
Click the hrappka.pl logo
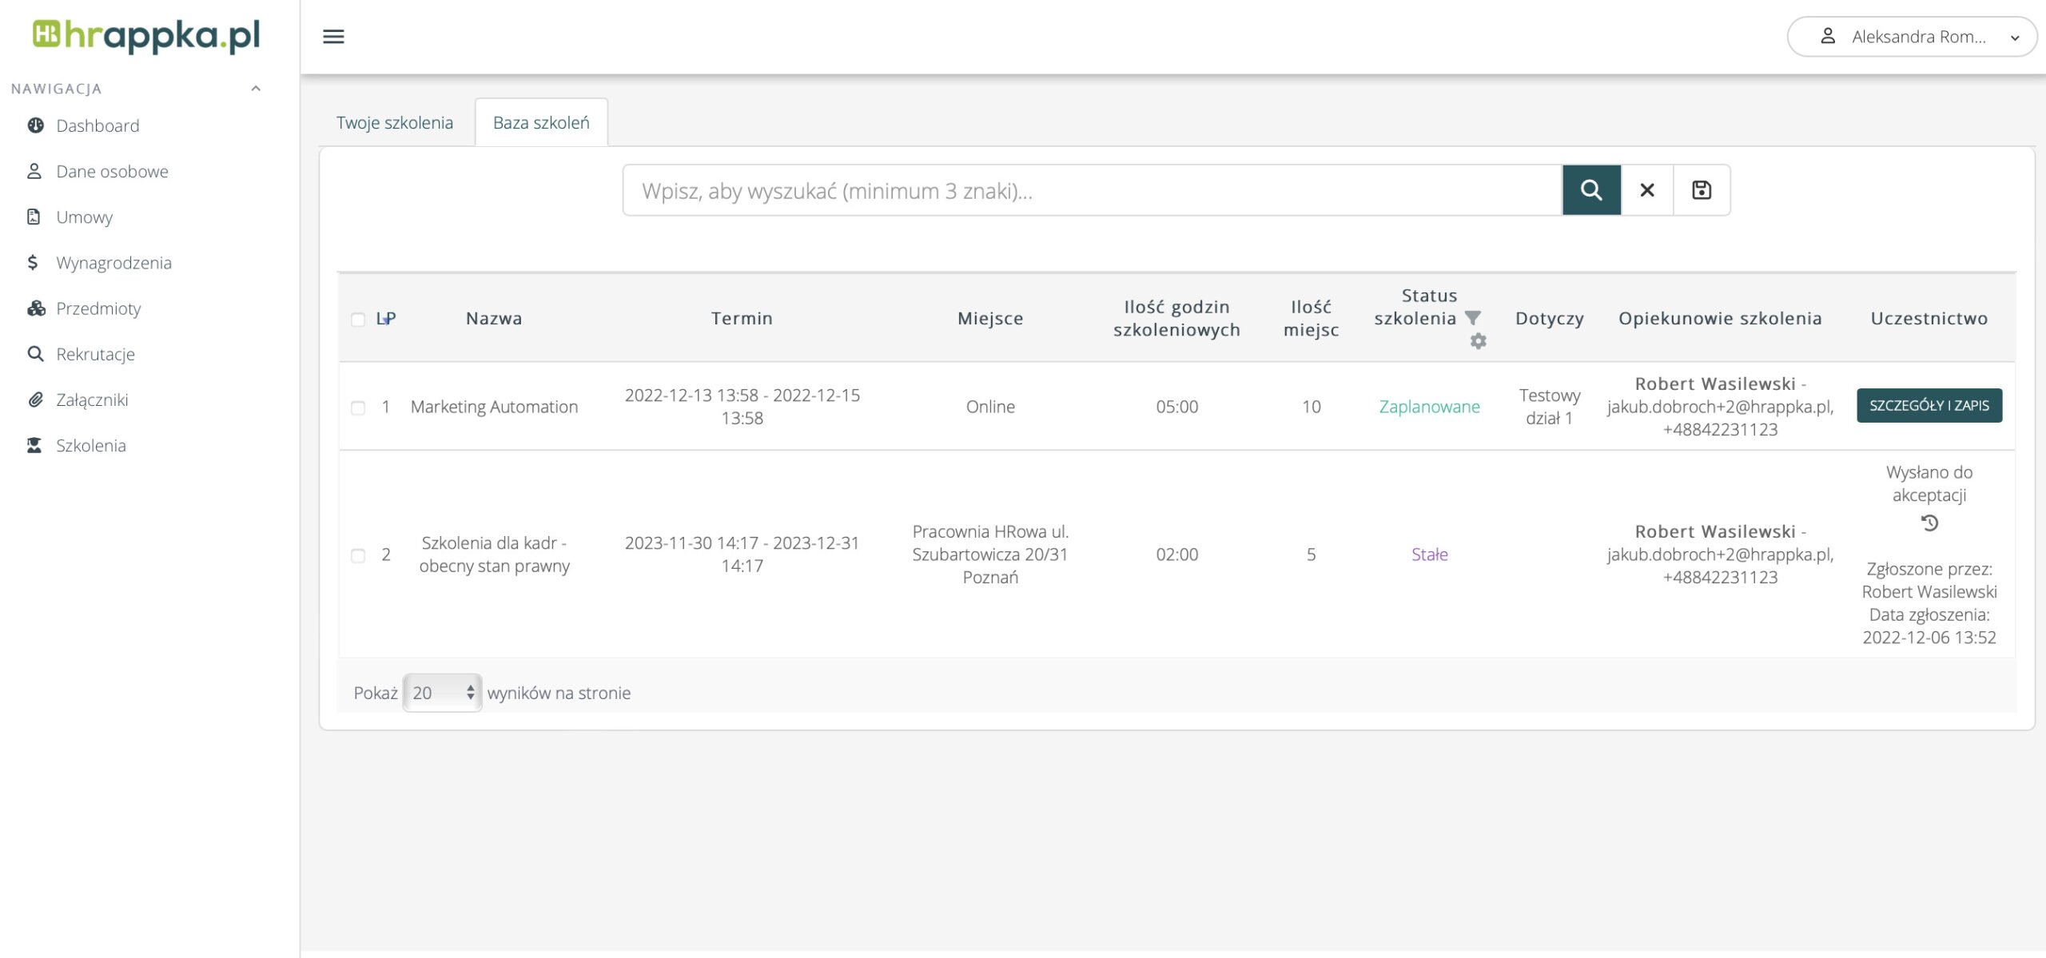tap(147, 35)
